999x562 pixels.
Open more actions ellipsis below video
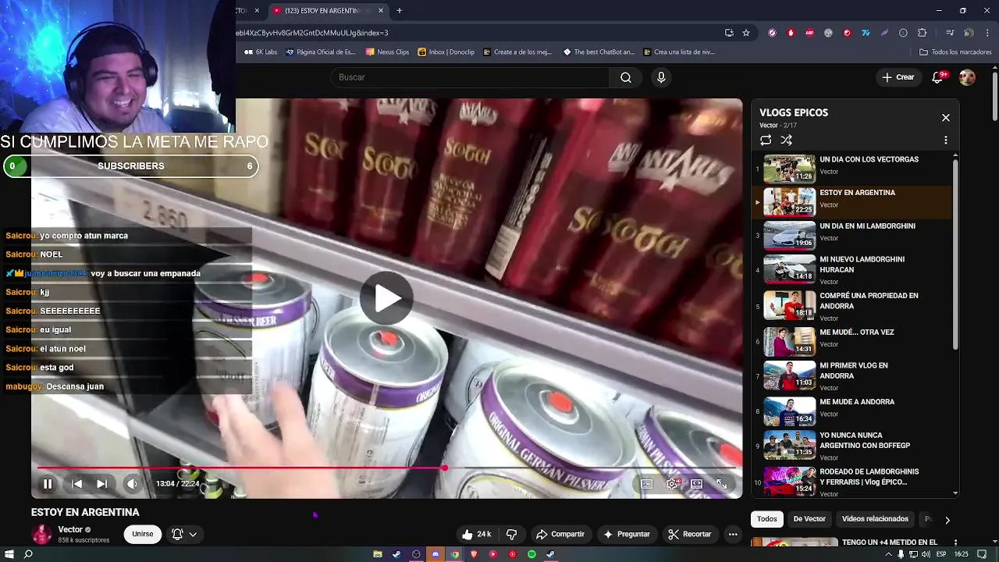coord(733,534)
